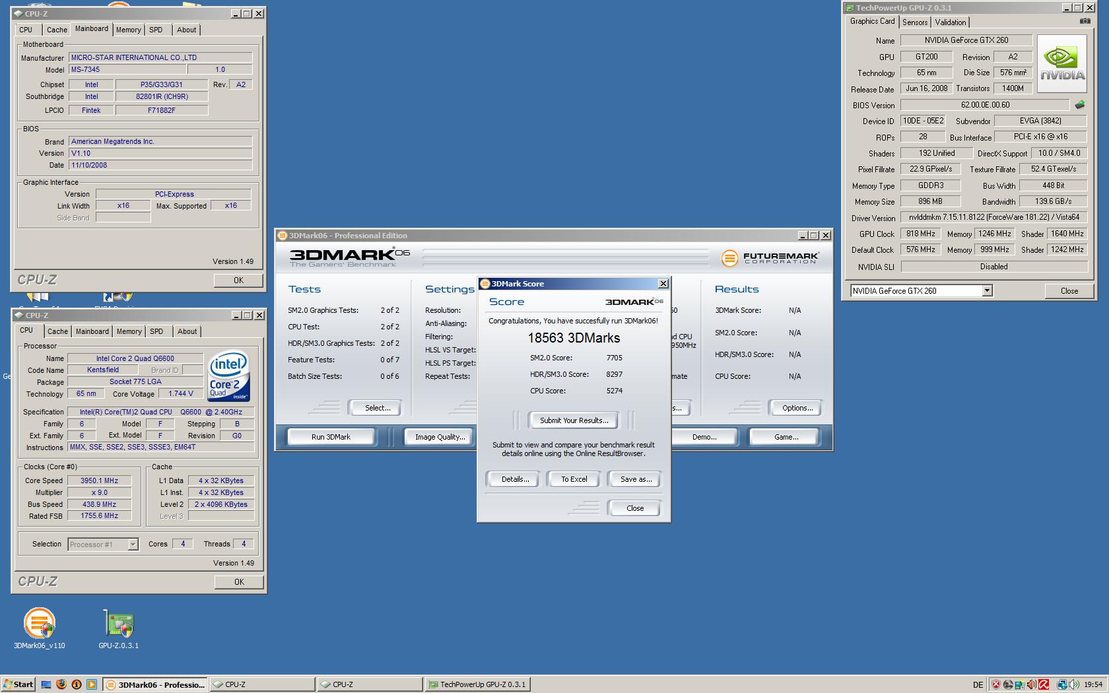Click the Core Voltage value 1.744 V

(x=182, y=393)
